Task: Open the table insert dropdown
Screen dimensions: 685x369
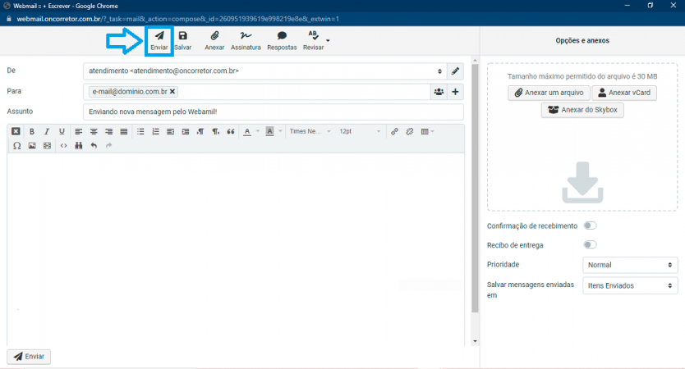Action: 427,131
